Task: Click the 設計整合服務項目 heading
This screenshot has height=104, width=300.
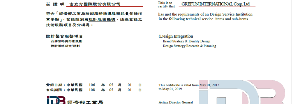Action: 64,36
